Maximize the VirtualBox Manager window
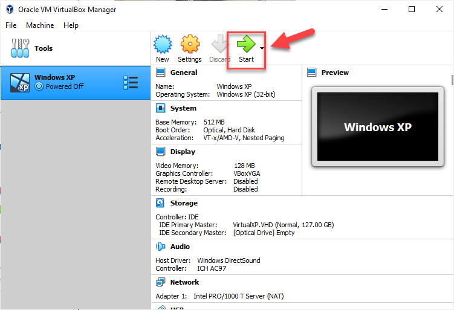This screenshot has width=454, height=310. pyautogui.click(x=412, y=9)
